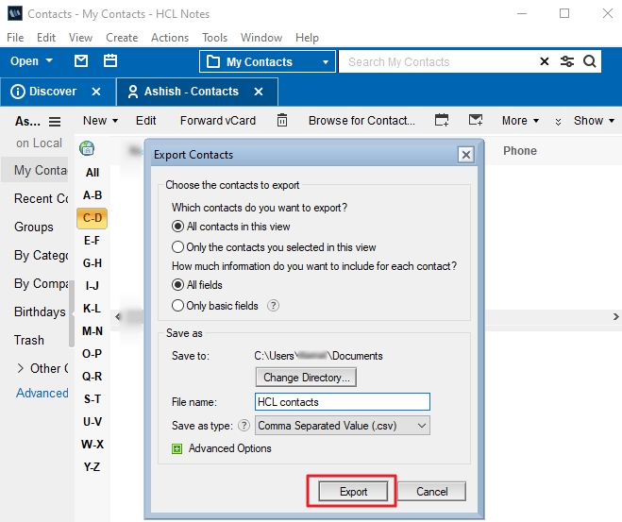Click the help icon next to Only basic fields

point(273,306)
